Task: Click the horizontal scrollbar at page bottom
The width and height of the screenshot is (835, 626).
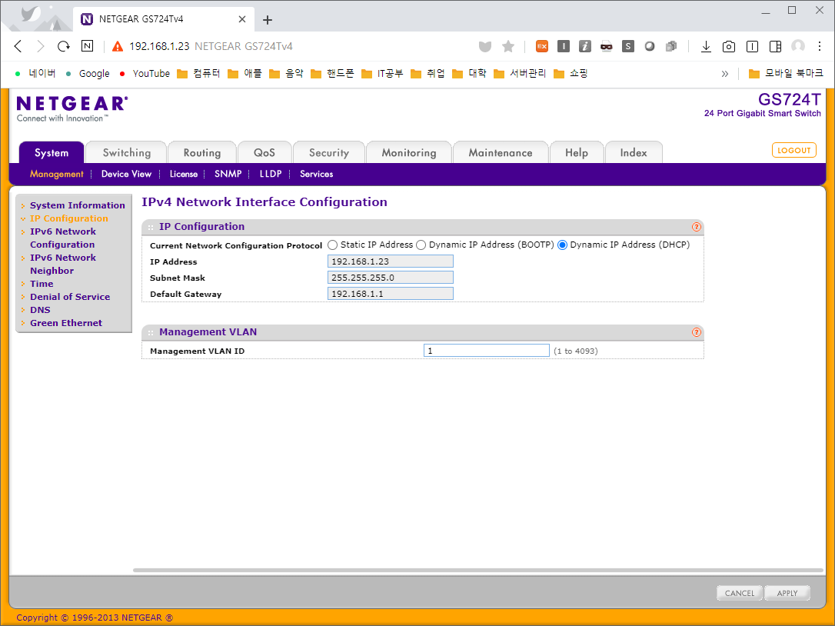Action: pyautogui.click(x=477, y=570)
